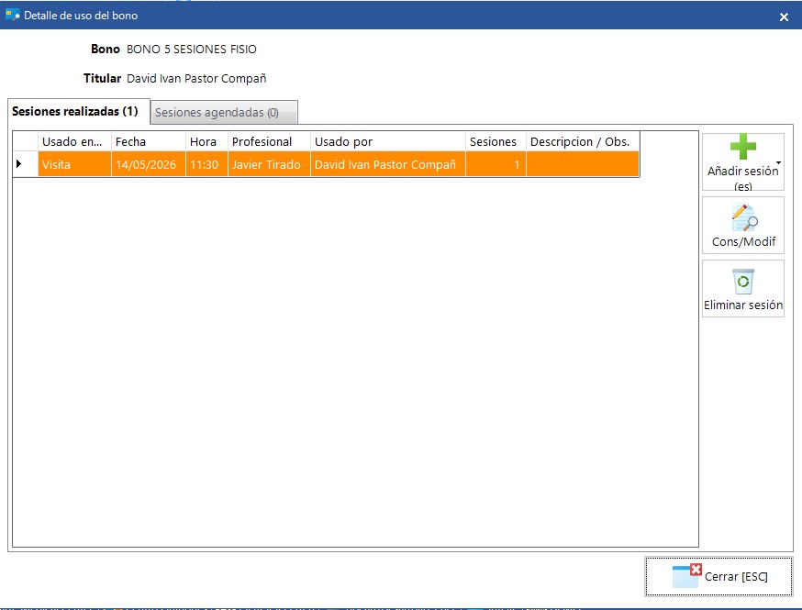Select the Visita cell in the session row

74,164
